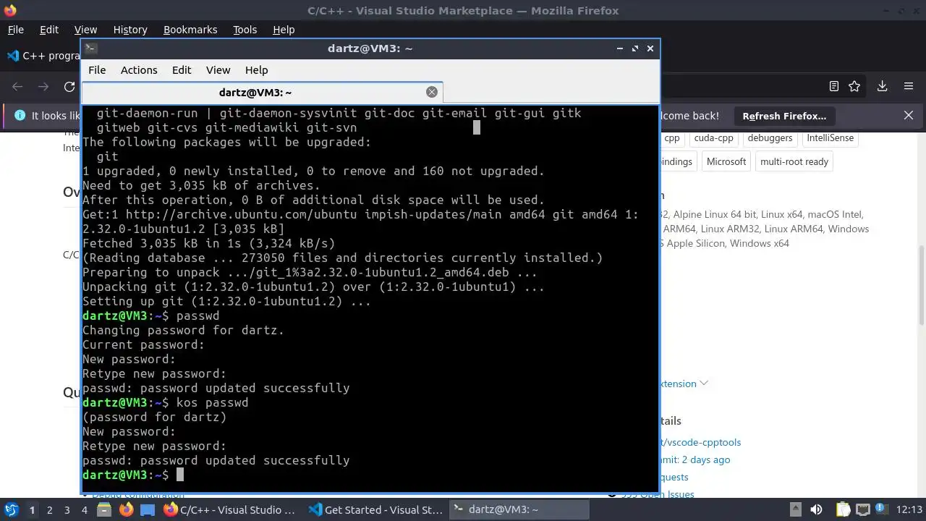Dismiss the Firefox notification bar
The width and height of the screenshot is (926, 521).
(x=909, y=115)
